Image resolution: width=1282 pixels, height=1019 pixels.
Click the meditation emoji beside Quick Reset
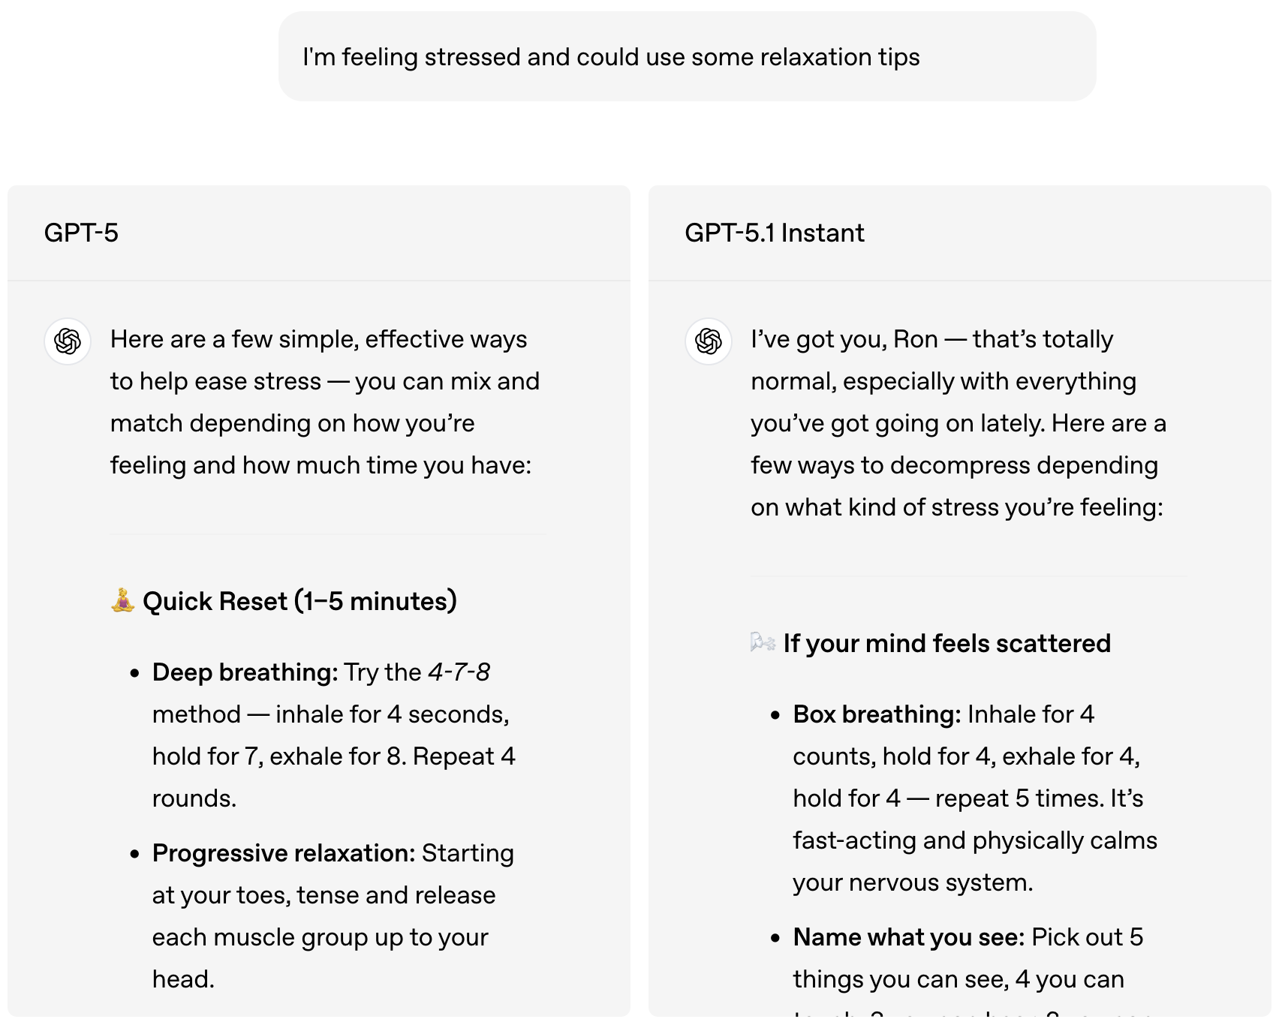[122, 600]
